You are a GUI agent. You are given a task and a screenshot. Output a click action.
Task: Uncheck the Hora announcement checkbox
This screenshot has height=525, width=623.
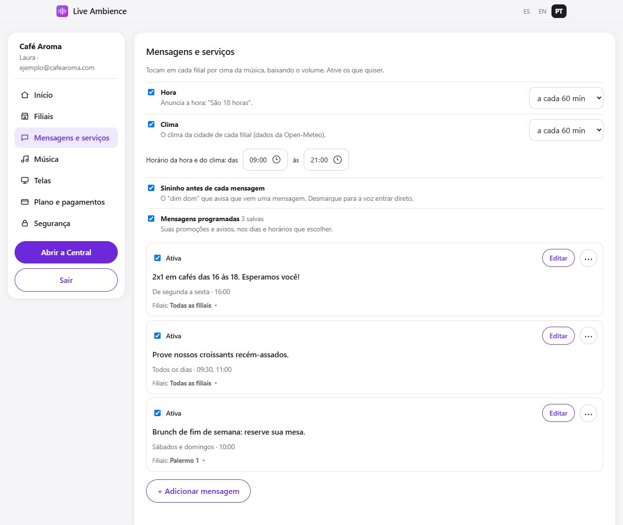151,92
